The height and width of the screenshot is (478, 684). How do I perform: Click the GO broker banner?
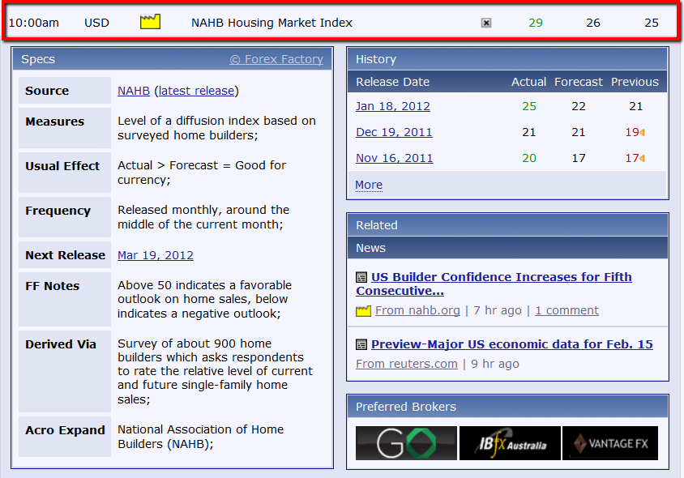pos(406,443)
